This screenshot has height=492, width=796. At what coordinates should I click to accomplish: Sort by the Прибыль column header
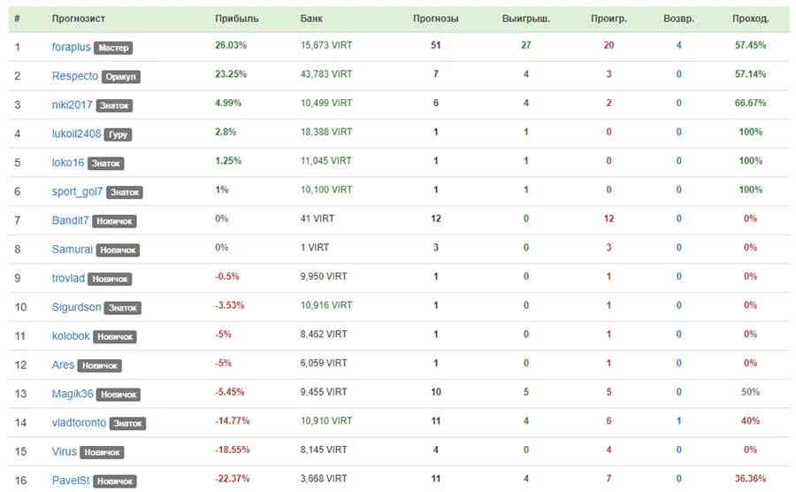[x=236, y=19]
